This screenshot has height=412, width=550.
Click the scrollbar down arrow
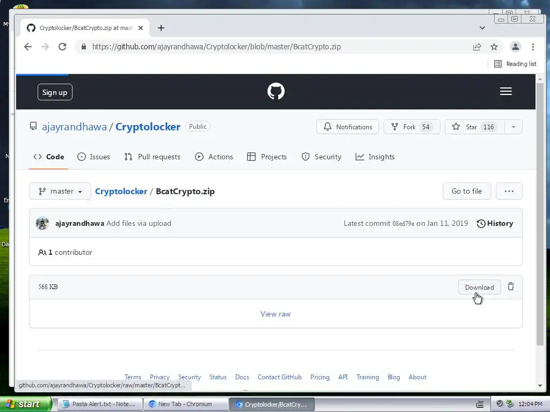540,386
